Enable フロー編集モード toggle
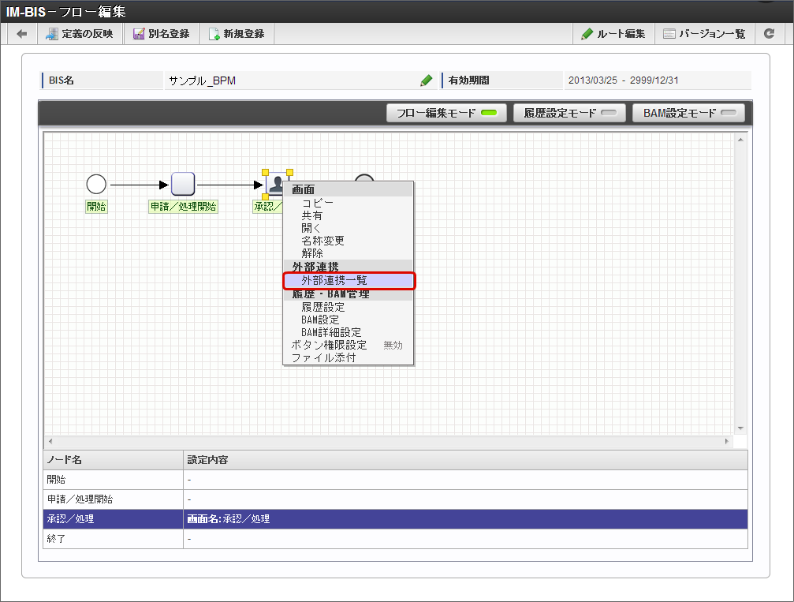 [446, 113]
